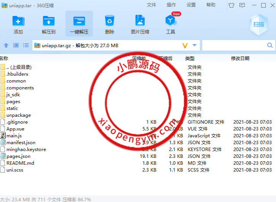Click the 类型 column header
Screen dimensions: 276x202
(190, 58)
